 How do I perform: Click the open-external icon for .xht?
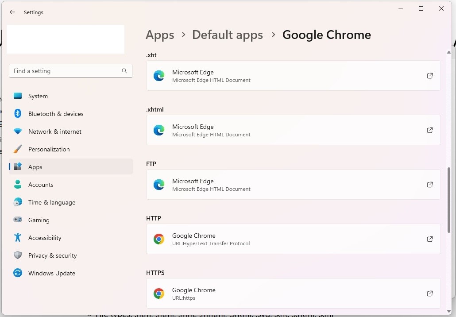click(x=429, y=76)
